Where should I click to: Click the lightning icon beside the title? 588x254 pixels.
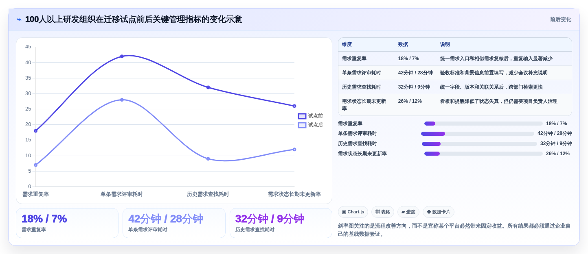pyautogui.click(x=19, y=20)
